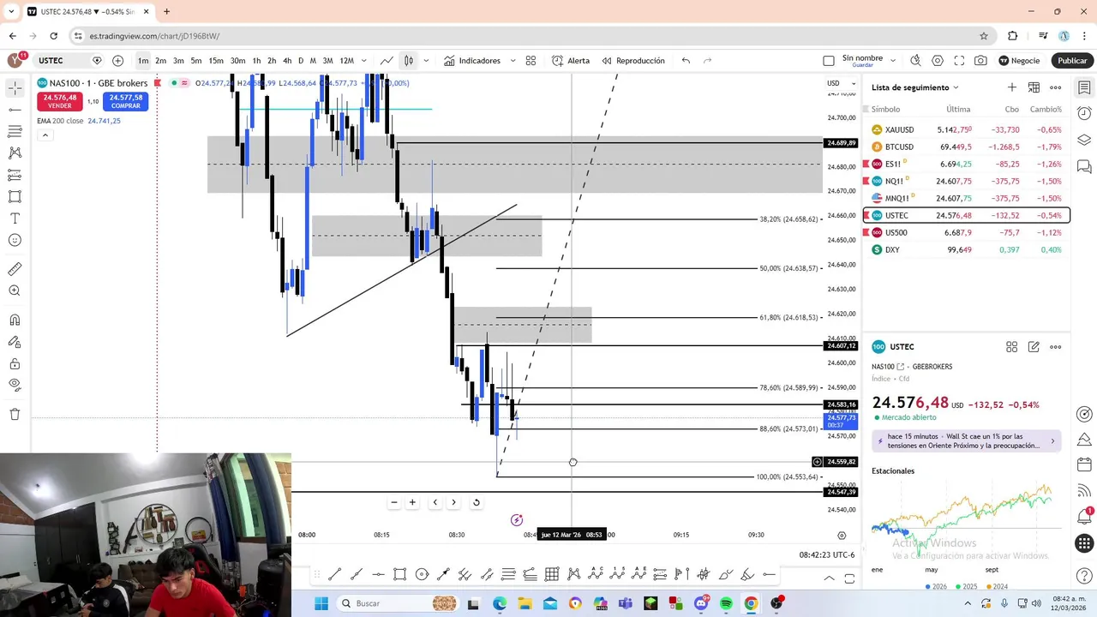
Task: Open Sin nombre layout dropdown
Action: pyautogui.click(x=893, y=61)
